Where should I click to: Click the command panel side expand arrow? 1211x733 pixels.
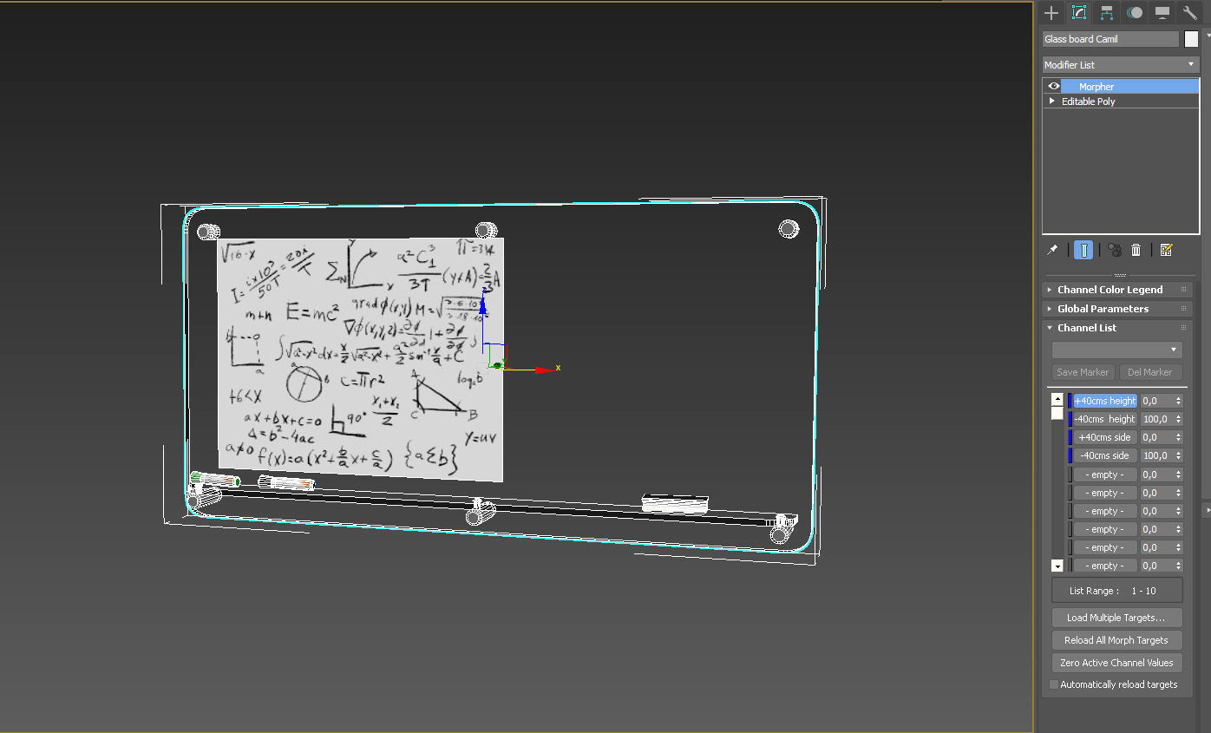coord(1207,510)
